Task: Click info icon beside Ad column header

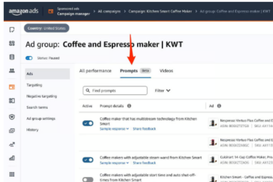Action: tap(219, 106)
